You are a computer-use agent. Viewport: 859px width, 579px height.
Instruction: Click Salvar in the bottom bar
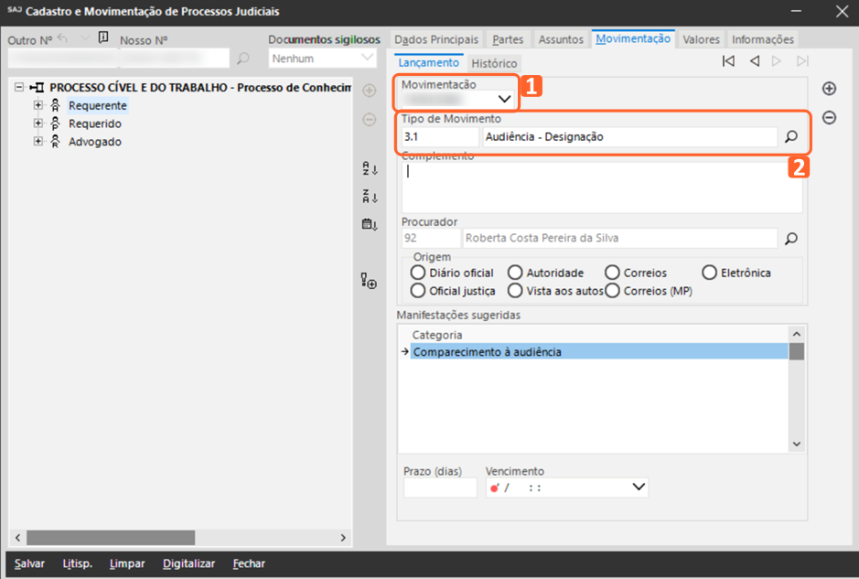29,563
